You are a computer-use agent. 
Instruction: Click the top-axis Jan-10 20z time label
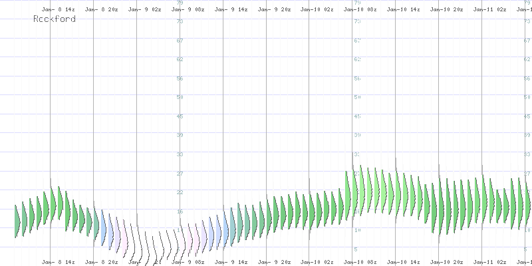pyautogui.click(x=447, y=10)
